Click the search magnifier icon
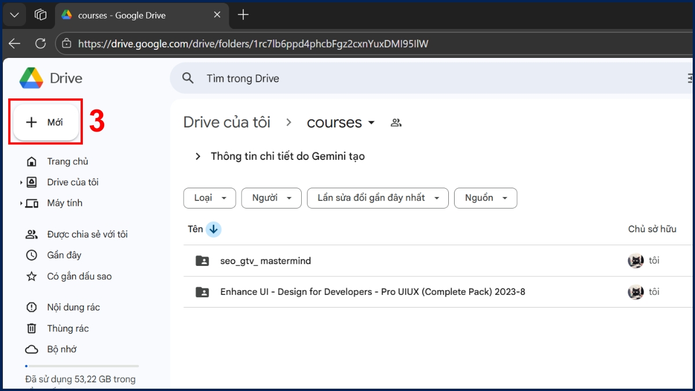This screenshot has height=391, width=695. click(x=188, y=78)
